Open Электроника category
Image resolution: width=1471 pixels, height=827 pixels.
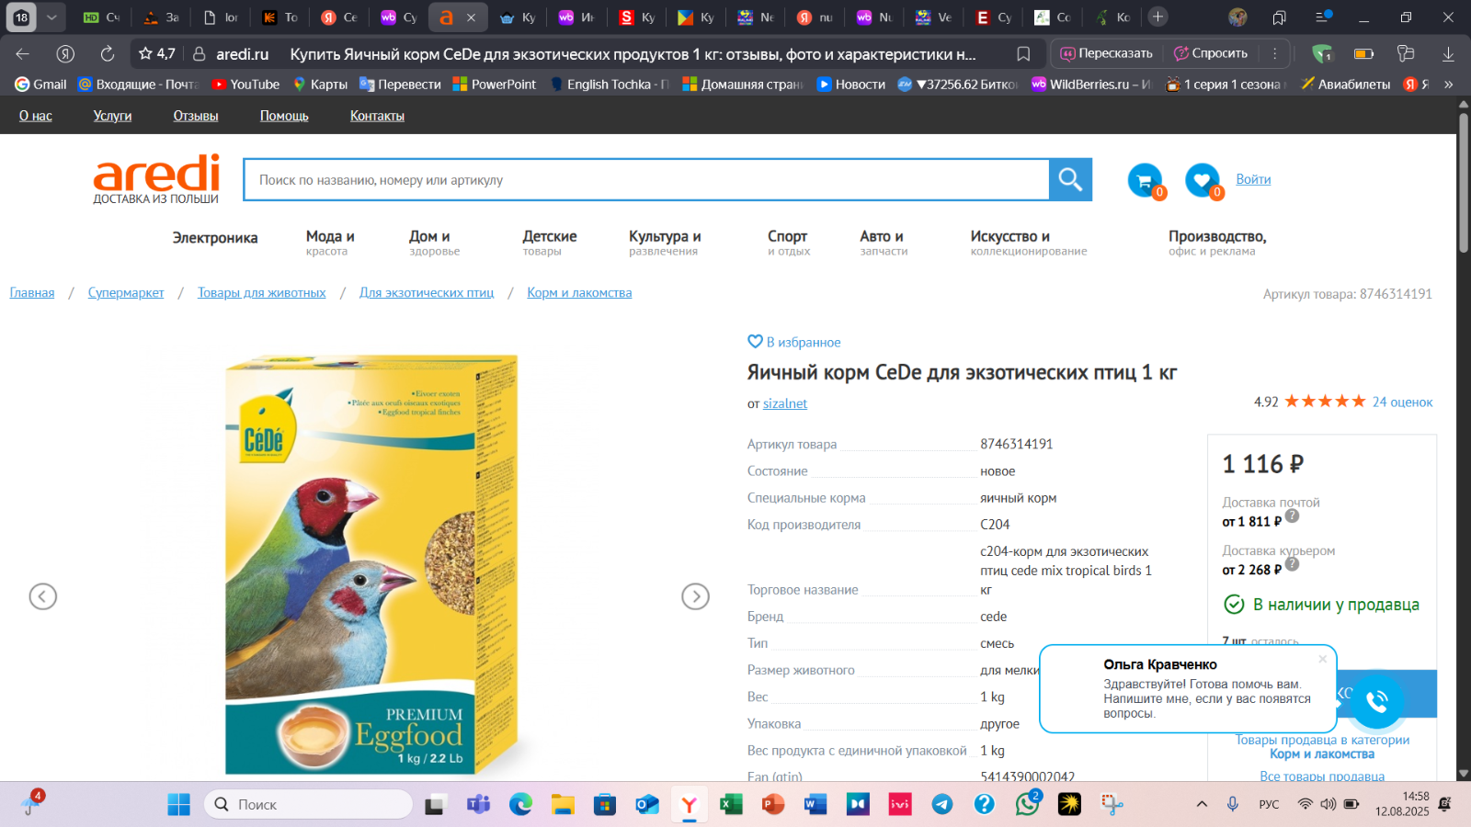215,238
